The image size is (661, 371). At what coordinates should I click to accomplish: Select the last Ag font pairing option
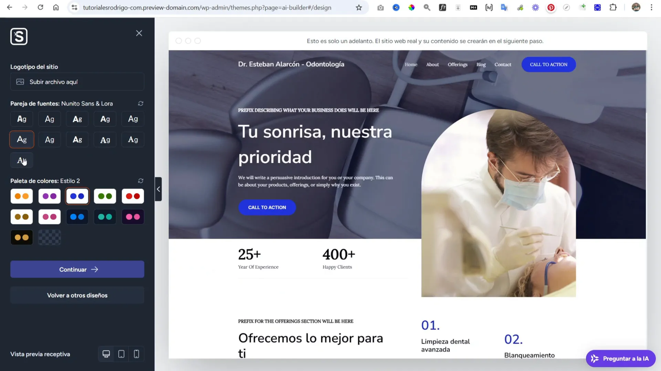click(x=21, y=160)
